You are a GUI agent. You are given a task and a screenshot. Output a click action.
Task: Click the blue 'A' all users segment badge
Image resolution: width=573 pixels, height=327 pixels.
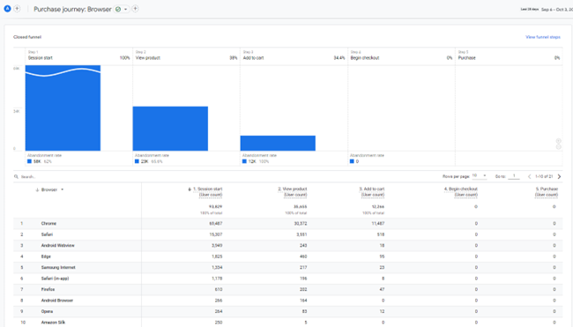tap(7, 9)
